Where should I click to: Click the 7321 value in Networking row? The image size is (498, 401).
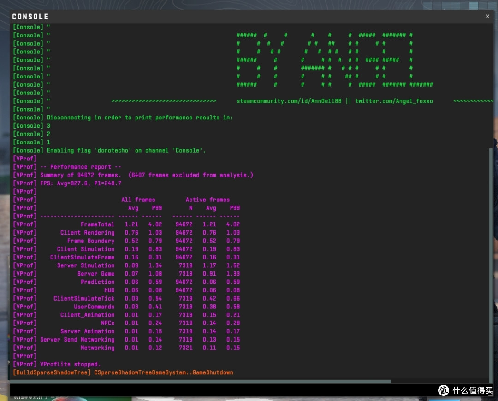[185, 348]
